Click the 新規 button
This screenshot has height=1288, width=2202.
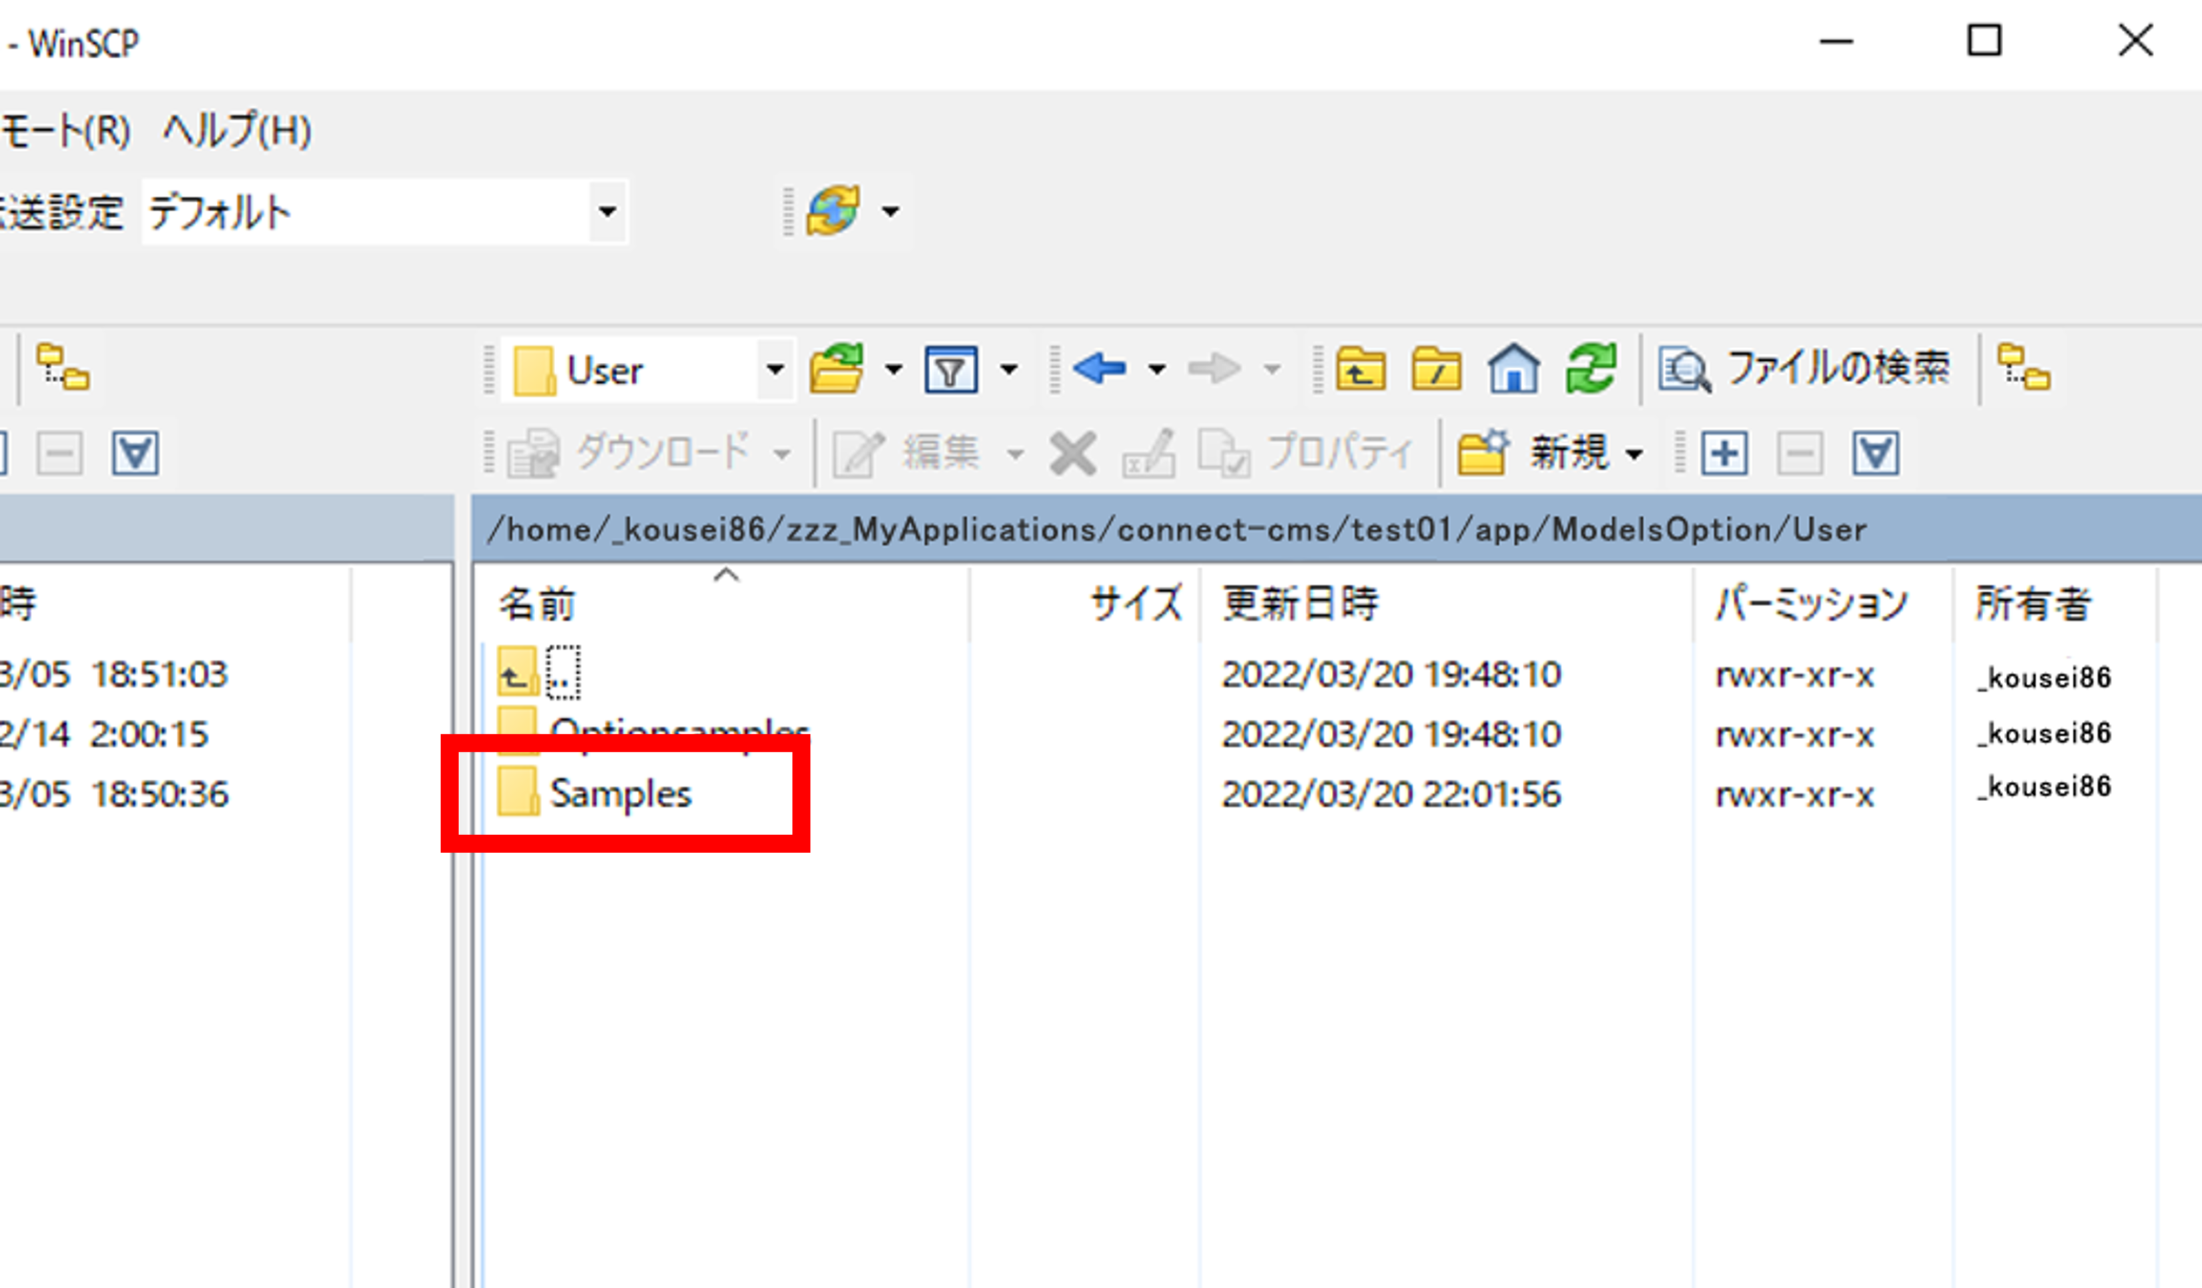(1533, 453)
